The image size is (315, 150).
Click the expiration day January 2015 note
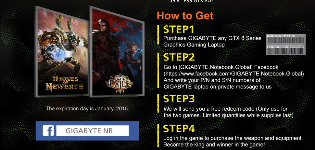point(87,109)
